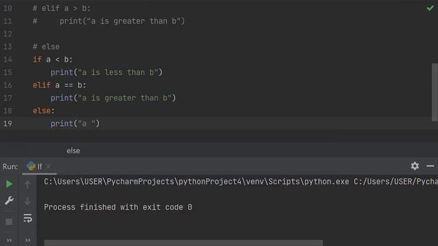This screenshot has width=438, height=246.
Task: Click the 'if a < b:' line
Action: pos(53,59)
